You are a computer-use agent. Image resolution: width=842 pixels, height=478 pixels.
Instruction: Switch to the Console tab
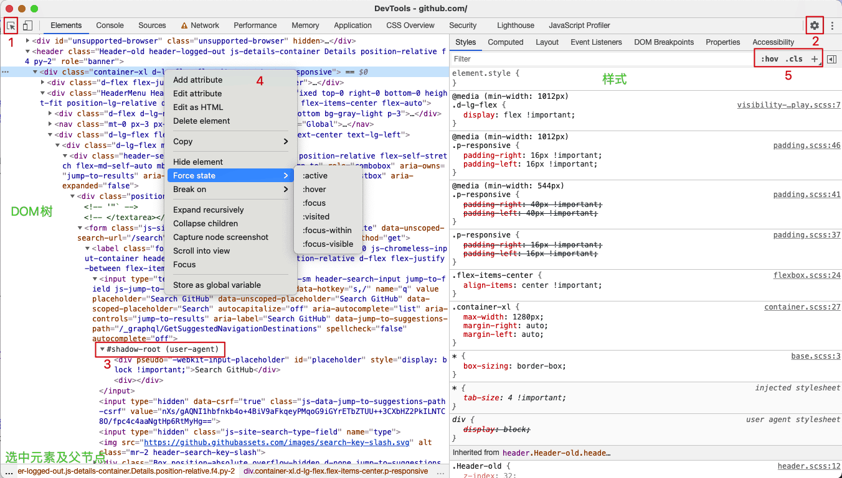(110, 25)
